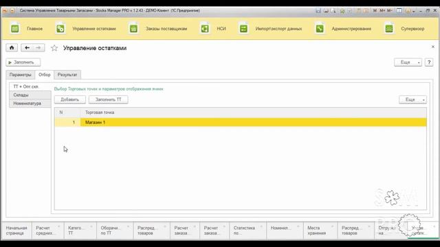Click the panel layout icon in title bar
The image size is (440, 247).
pyautogui.click(x=399, y=11)
